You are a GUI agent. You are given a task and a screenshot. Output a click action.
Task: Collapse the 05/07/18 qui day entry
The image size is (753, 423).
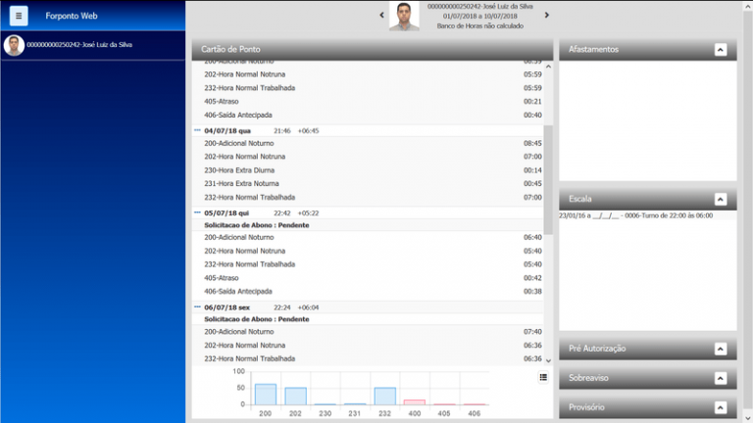[x=197, y=212]
